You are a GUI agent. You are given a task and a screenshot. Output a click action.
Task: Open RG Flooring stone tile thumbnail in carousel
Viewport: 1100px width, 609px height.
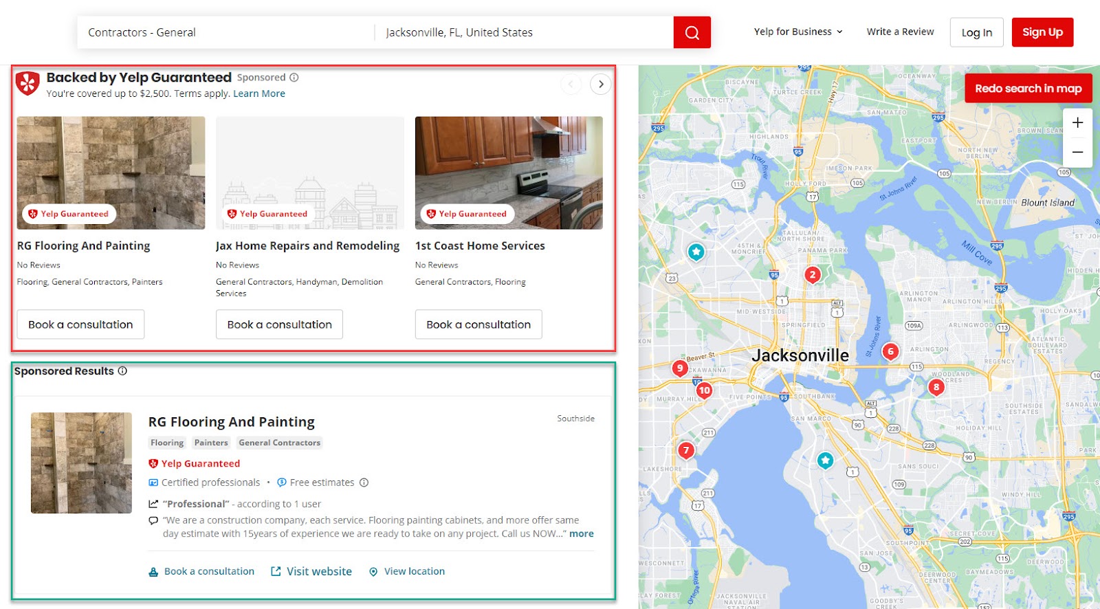click(x=111, y=173)
